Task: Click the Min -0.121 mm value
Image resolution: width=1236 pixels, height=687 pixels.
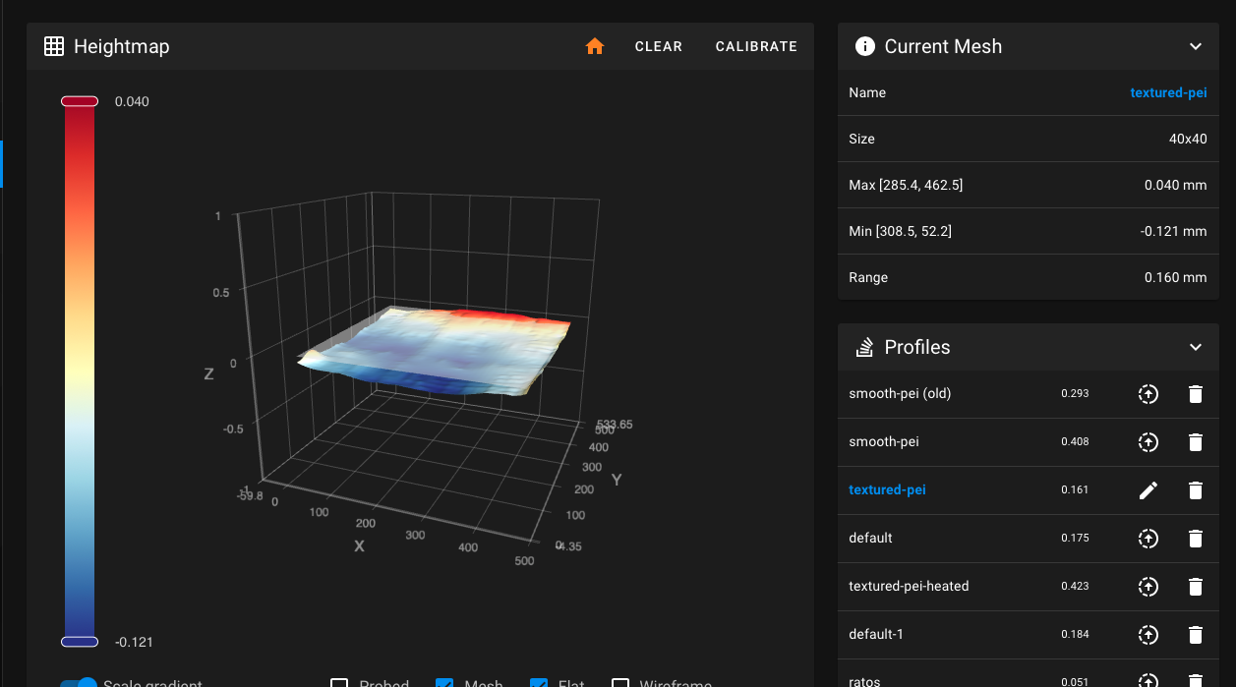Action: pyautogui.click(x=1173, y=231)
